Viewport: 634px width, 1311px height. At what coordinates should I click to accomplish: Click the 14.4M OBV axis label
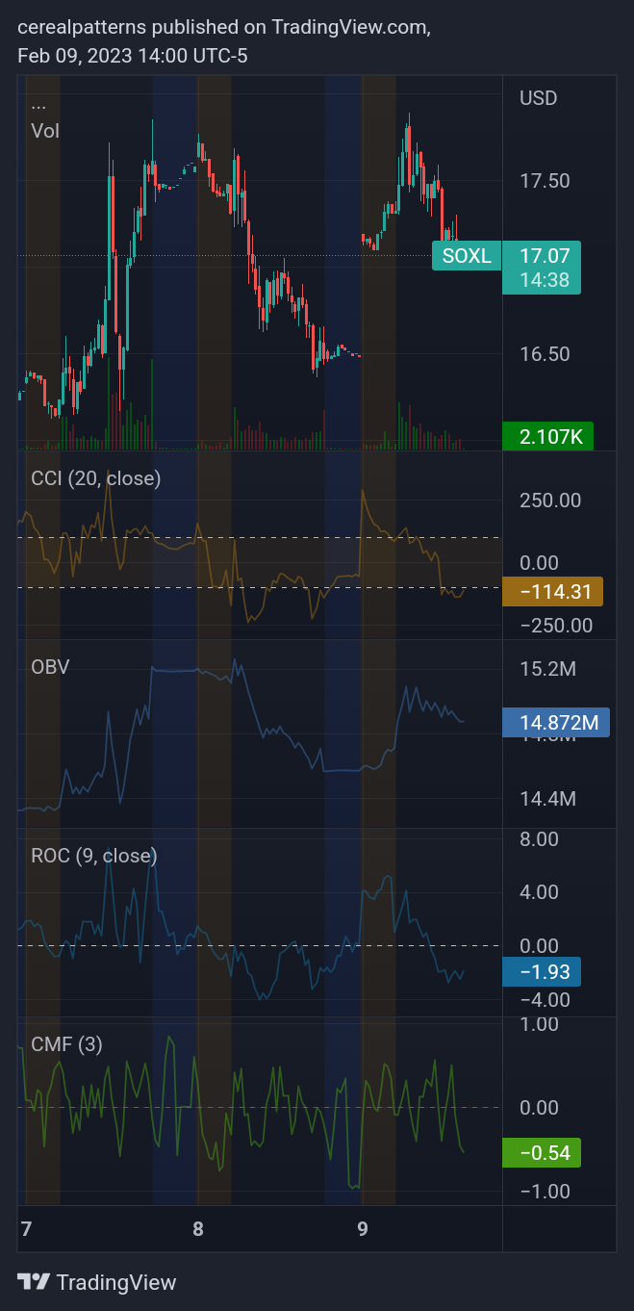(x=548, y=799)
